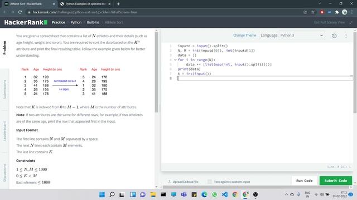
Task: Click the notification count badge
Action: pos(351,194)
